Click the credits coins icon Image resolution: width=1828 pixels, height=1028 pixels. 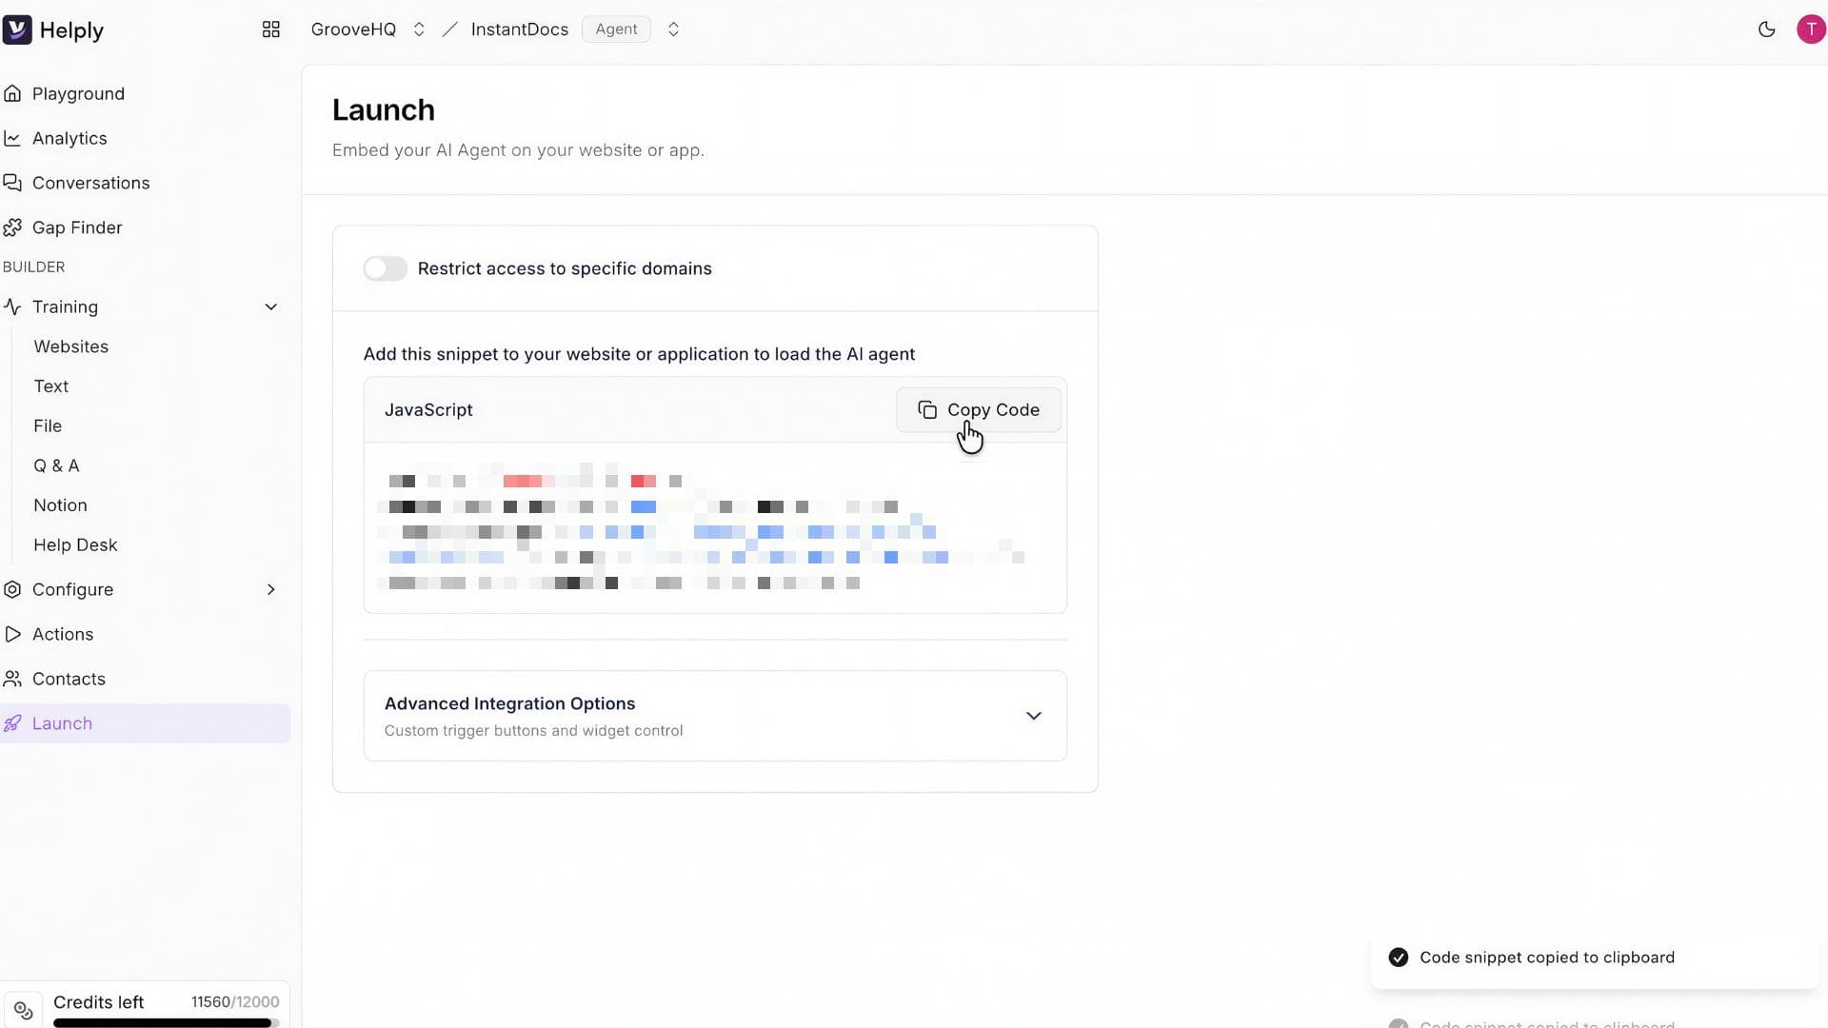(x=23, y=1010)
